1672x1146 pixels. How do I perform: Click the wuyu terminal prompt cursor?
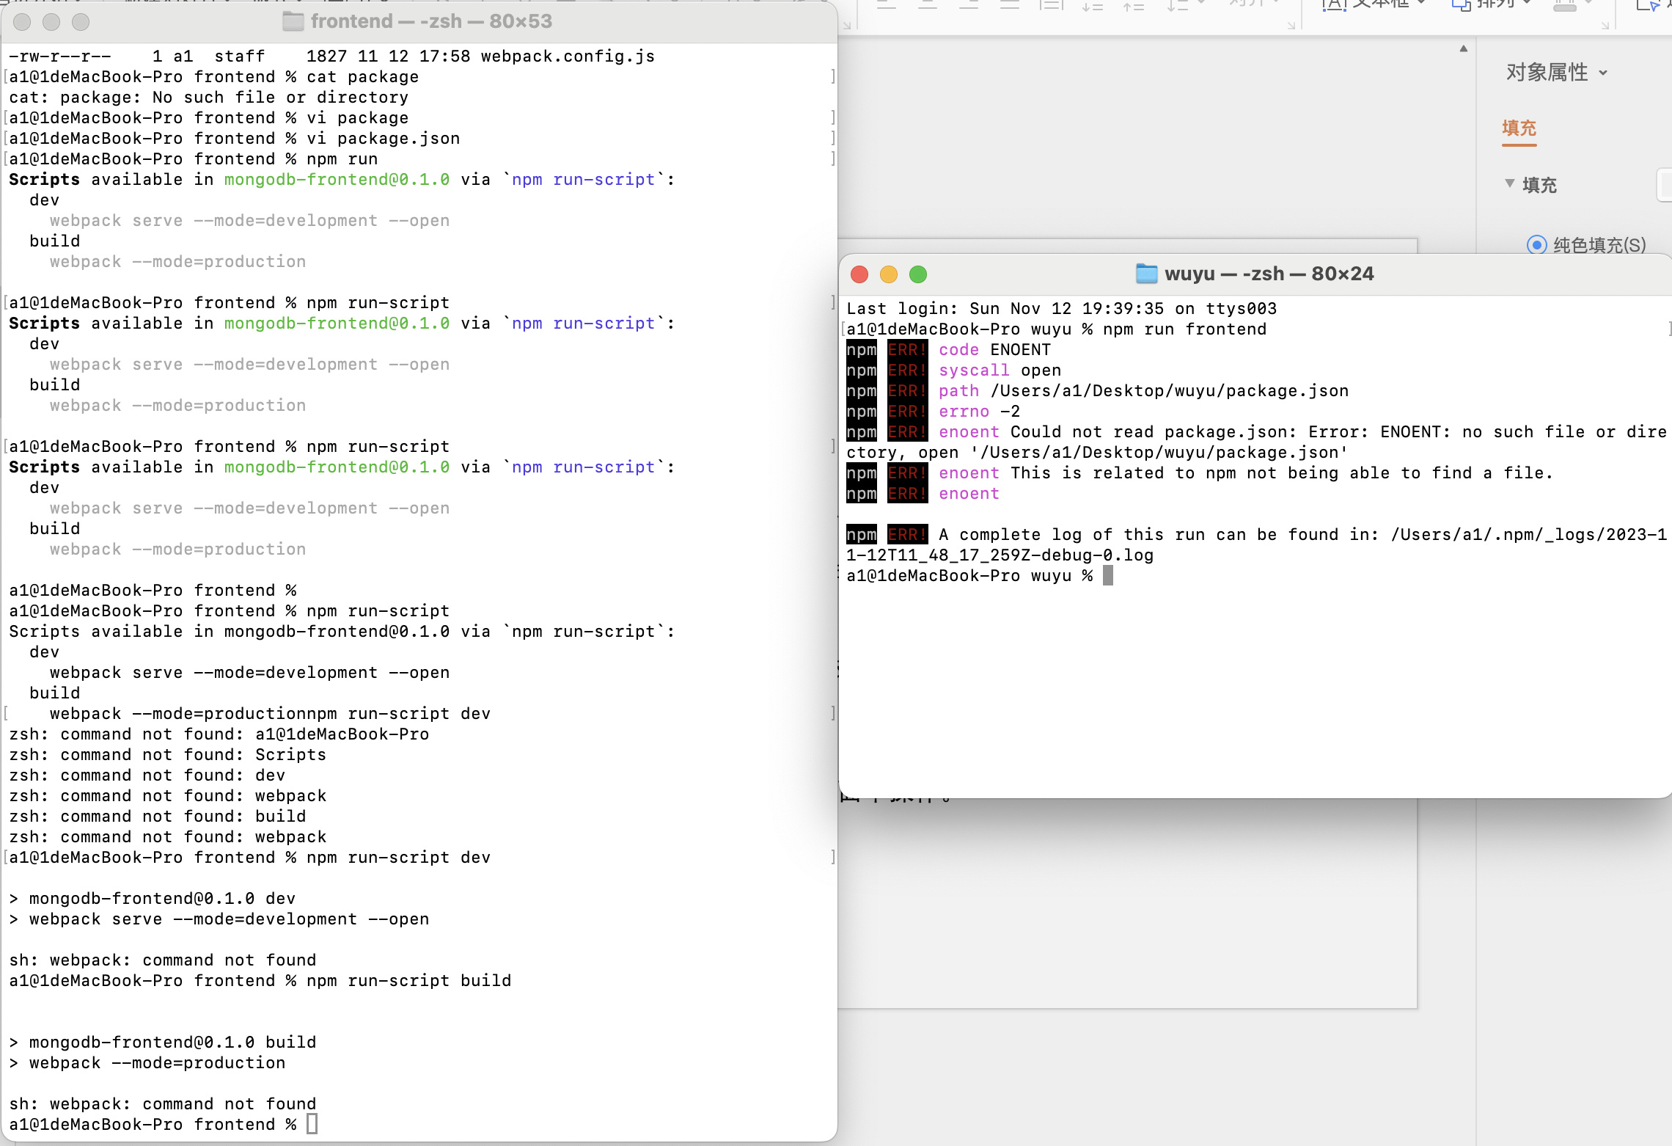click(1108, 576)
